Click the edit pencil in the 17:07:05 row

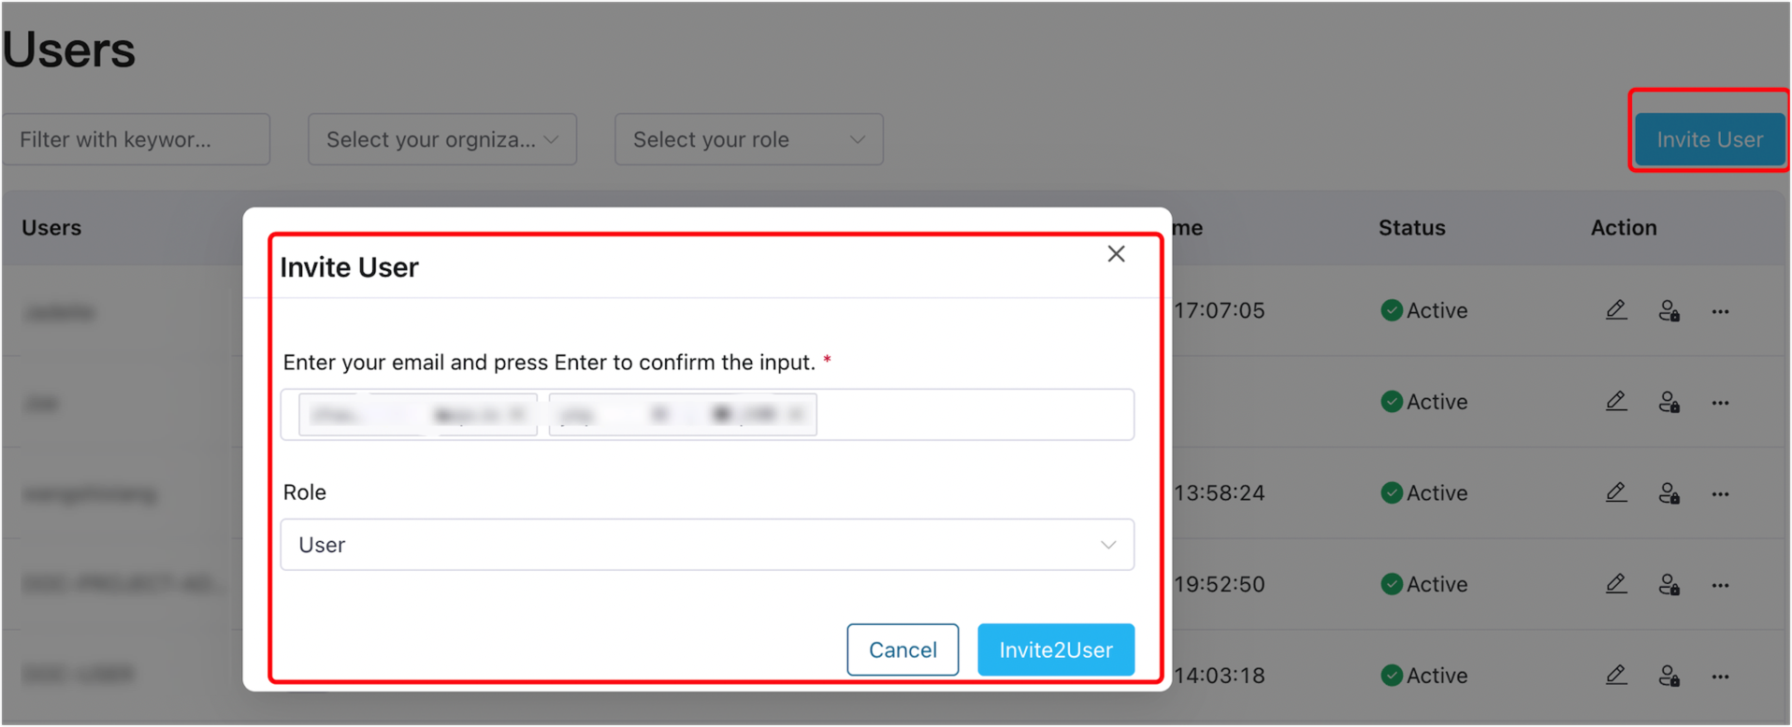[1616, 310]
